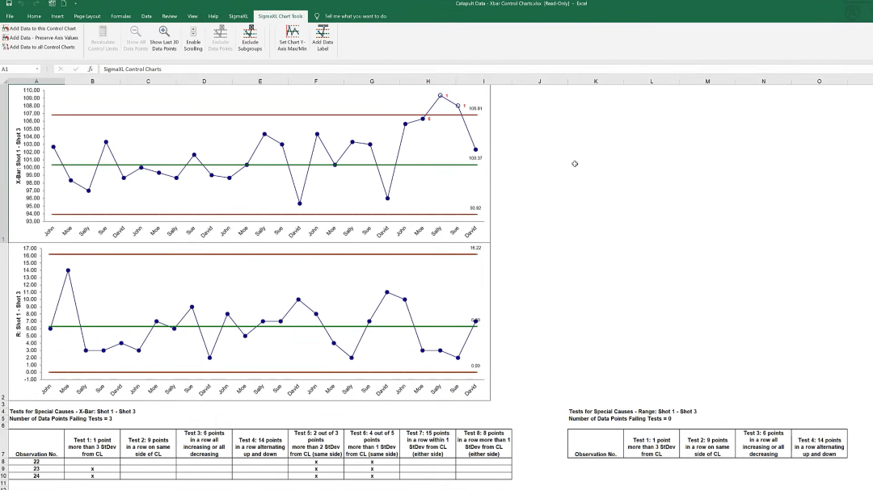Select the out-of-control Sally point on X-Bar chart
873x490 pixels.
pos(441,96)
